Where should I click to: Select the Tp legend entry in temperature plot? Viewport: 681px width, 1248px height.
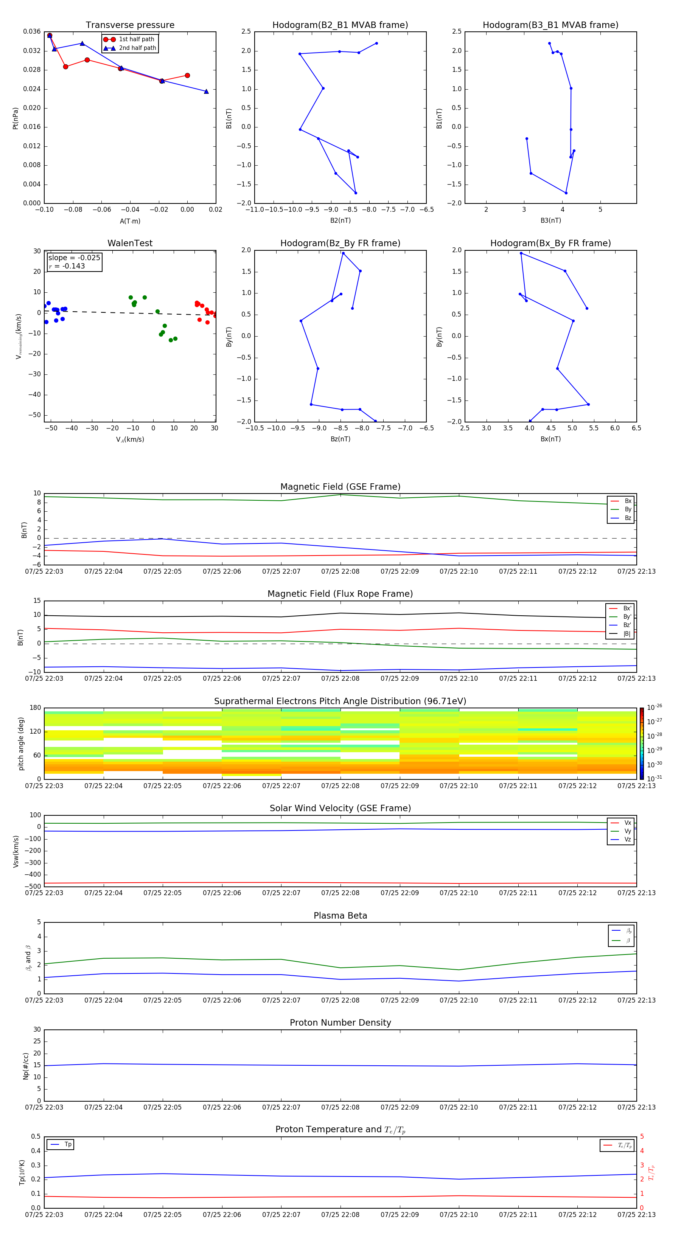point(61,1144)
